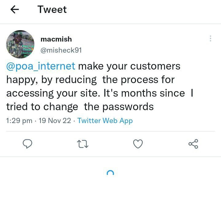Click the 1:29 pm timestamp
Viewport: 221px width, 200px height.
click(19, 121)
